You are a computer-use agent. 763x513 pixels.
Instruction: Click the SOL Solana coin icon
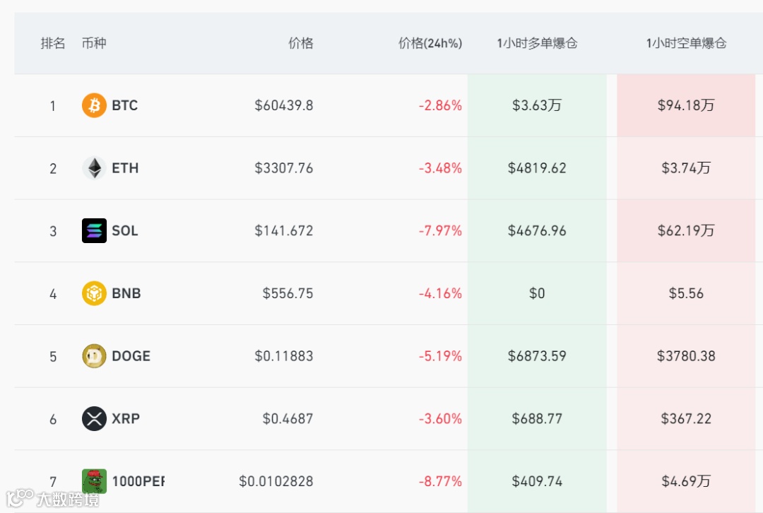click(94, 230)
